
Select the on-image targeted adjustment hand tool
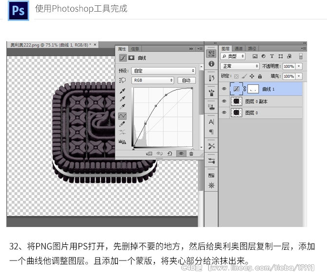122,80
